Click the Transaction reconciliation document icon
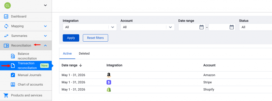 (x=13, y=65)
